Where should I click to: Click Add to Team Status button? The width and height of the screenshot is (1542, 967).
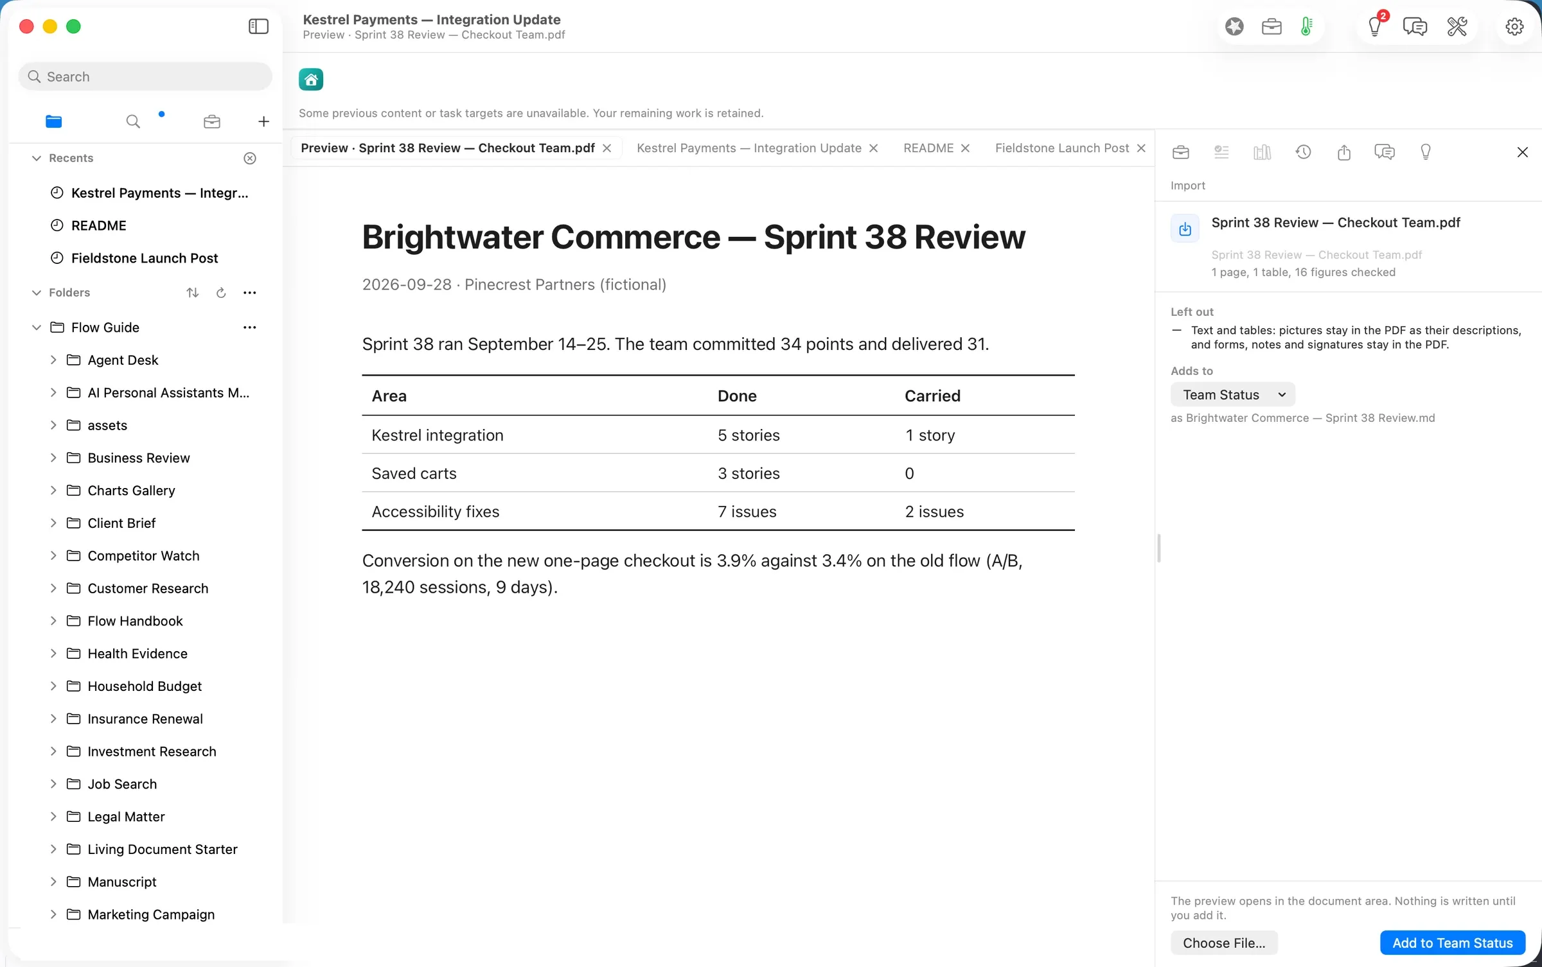(1453, 943)
